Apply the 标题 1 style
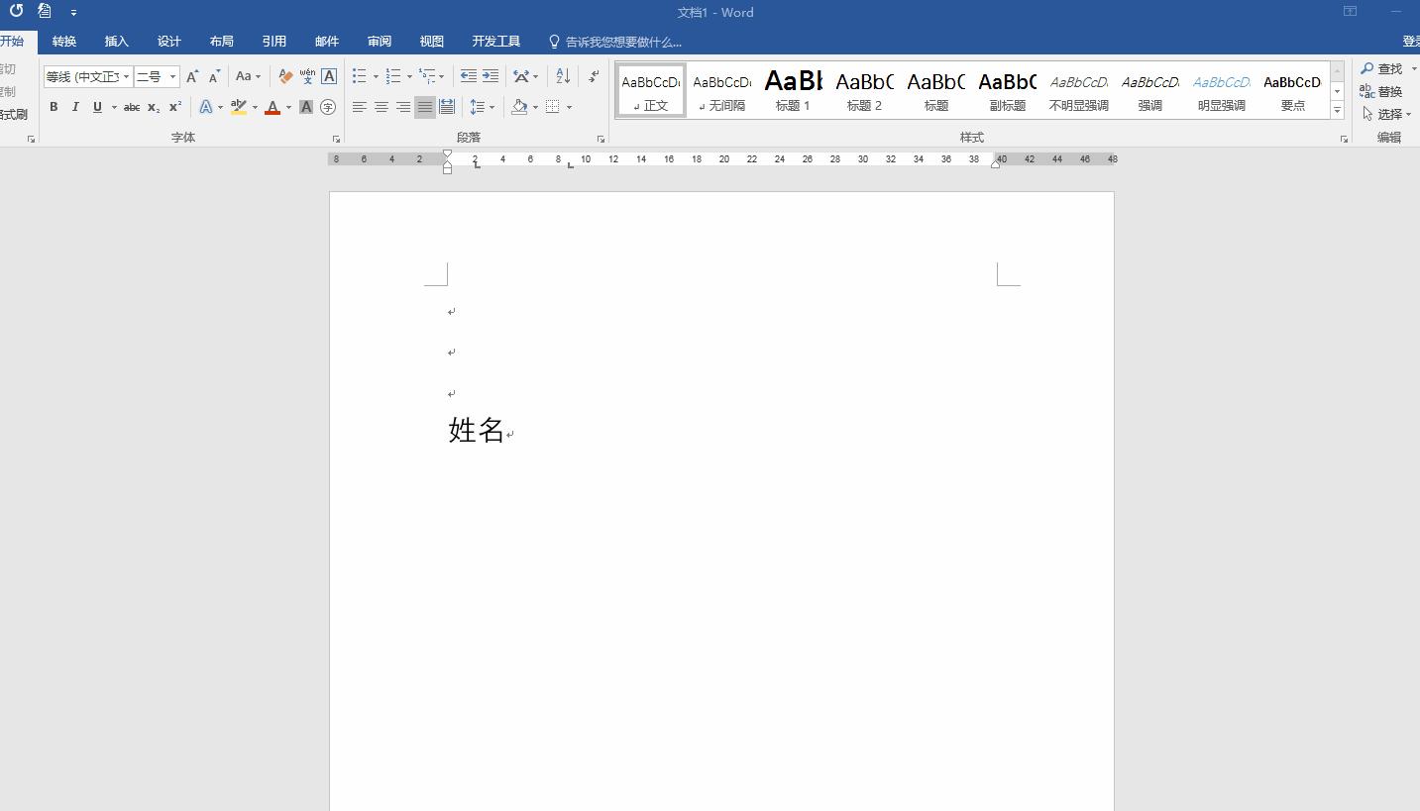1420x811 pixels. coord(793,89)
